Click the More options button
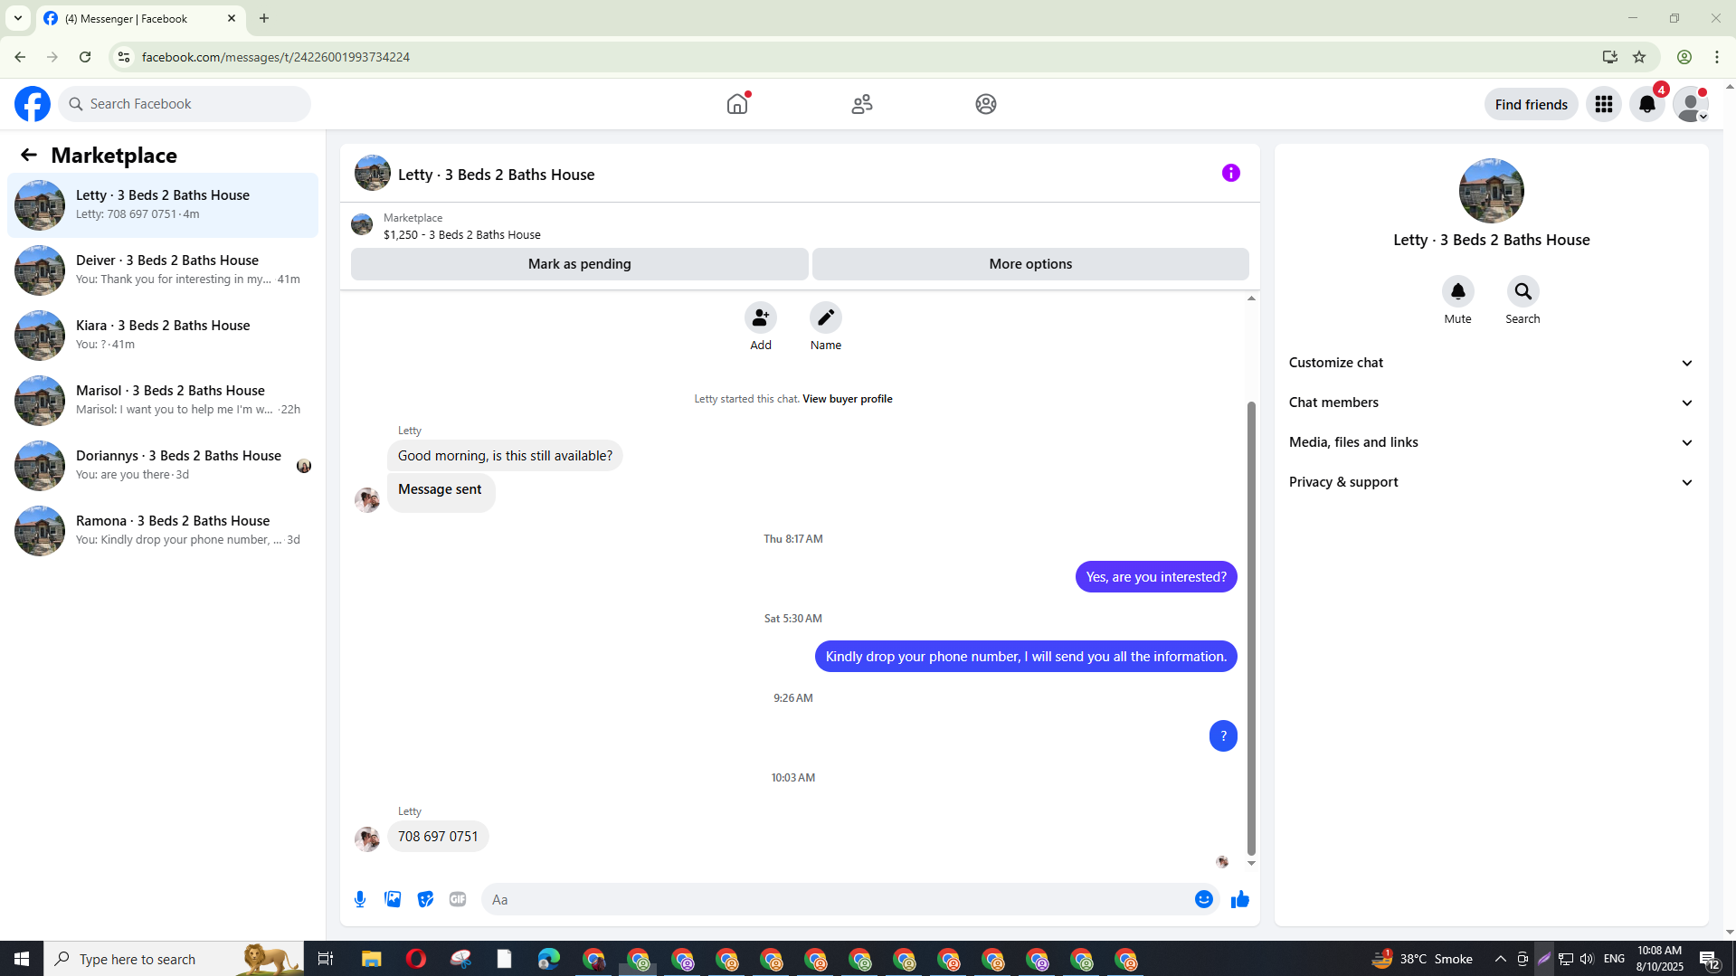This screenshot has width=1736, height=976. (1030, 264)
